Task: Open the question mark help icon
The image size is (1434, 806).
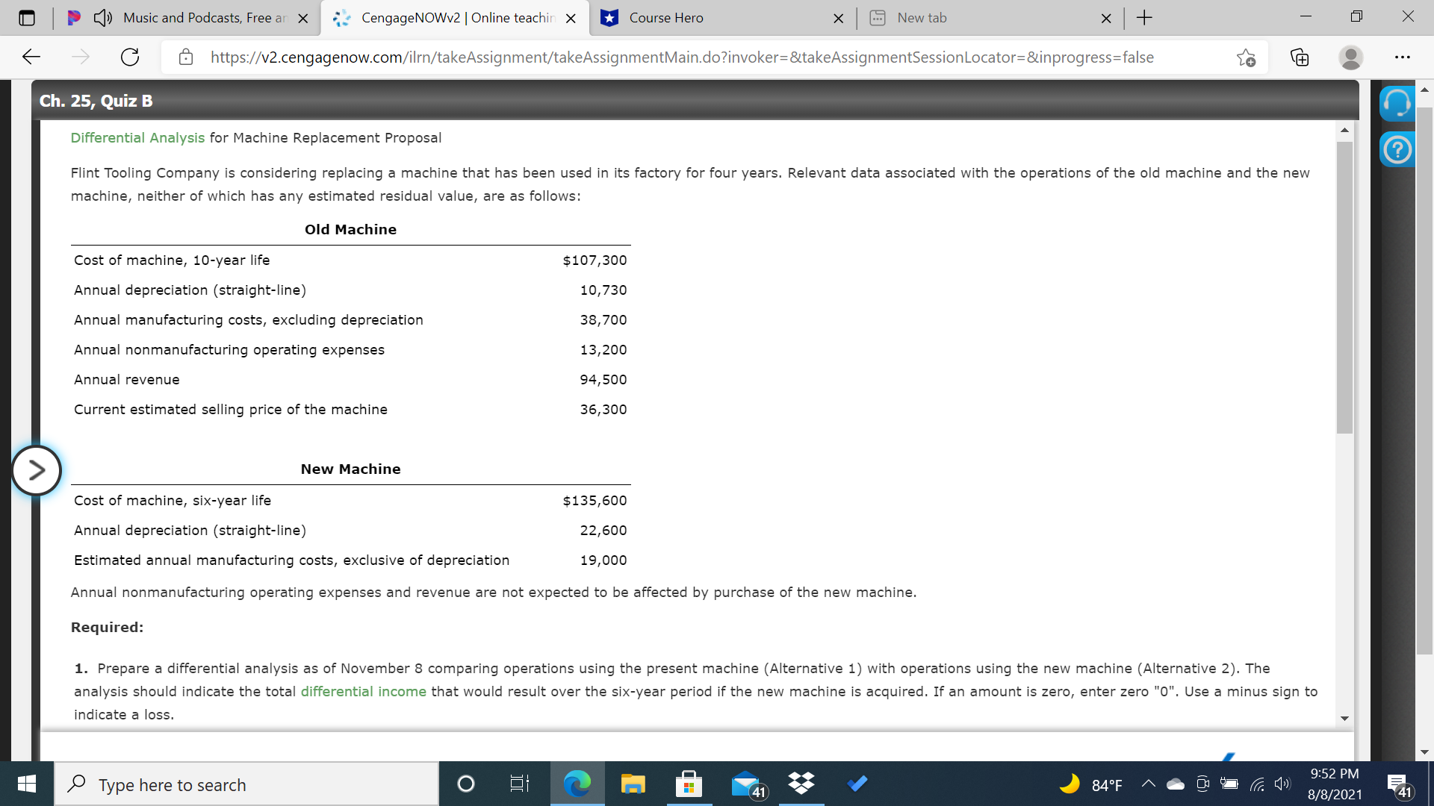Action: click(x=1397, y=150)
